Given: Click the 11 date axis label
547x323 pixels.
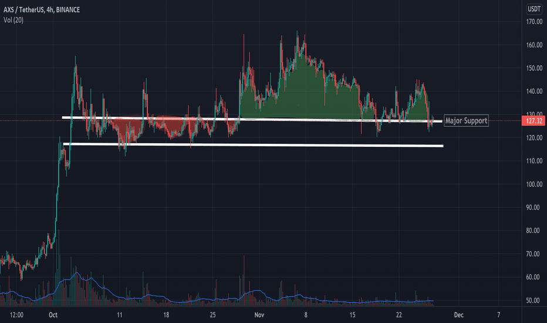Looking at the screenshot, I should point(120,315).
